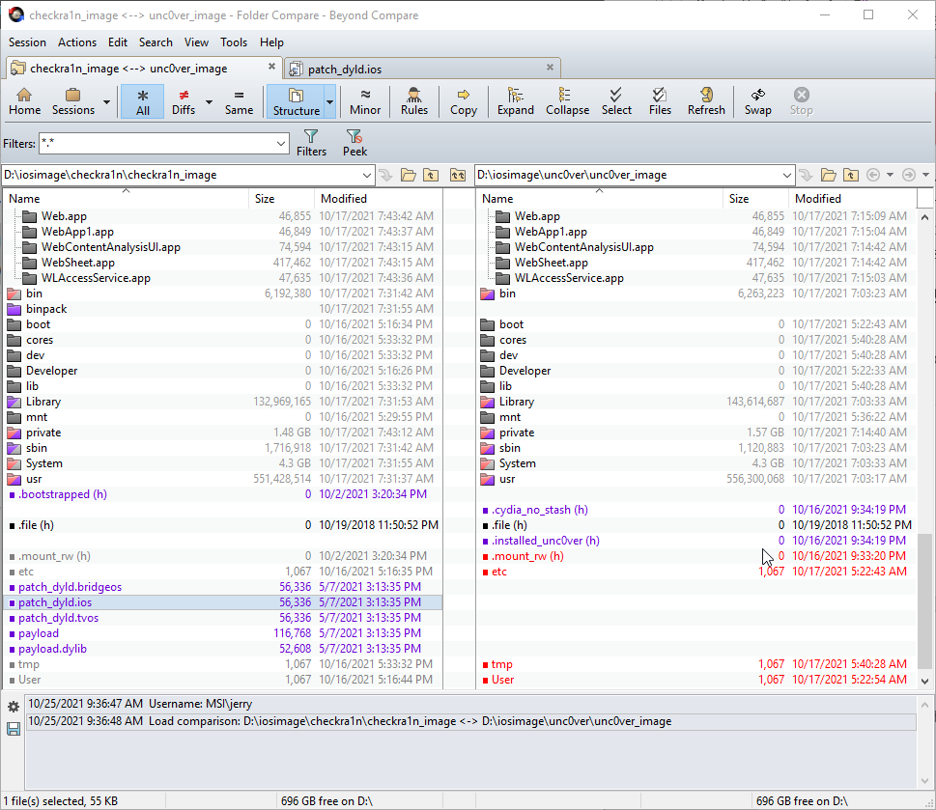Open the Sessions dropdown arrow
Screen dimensions: 936x810
[106, 102]
